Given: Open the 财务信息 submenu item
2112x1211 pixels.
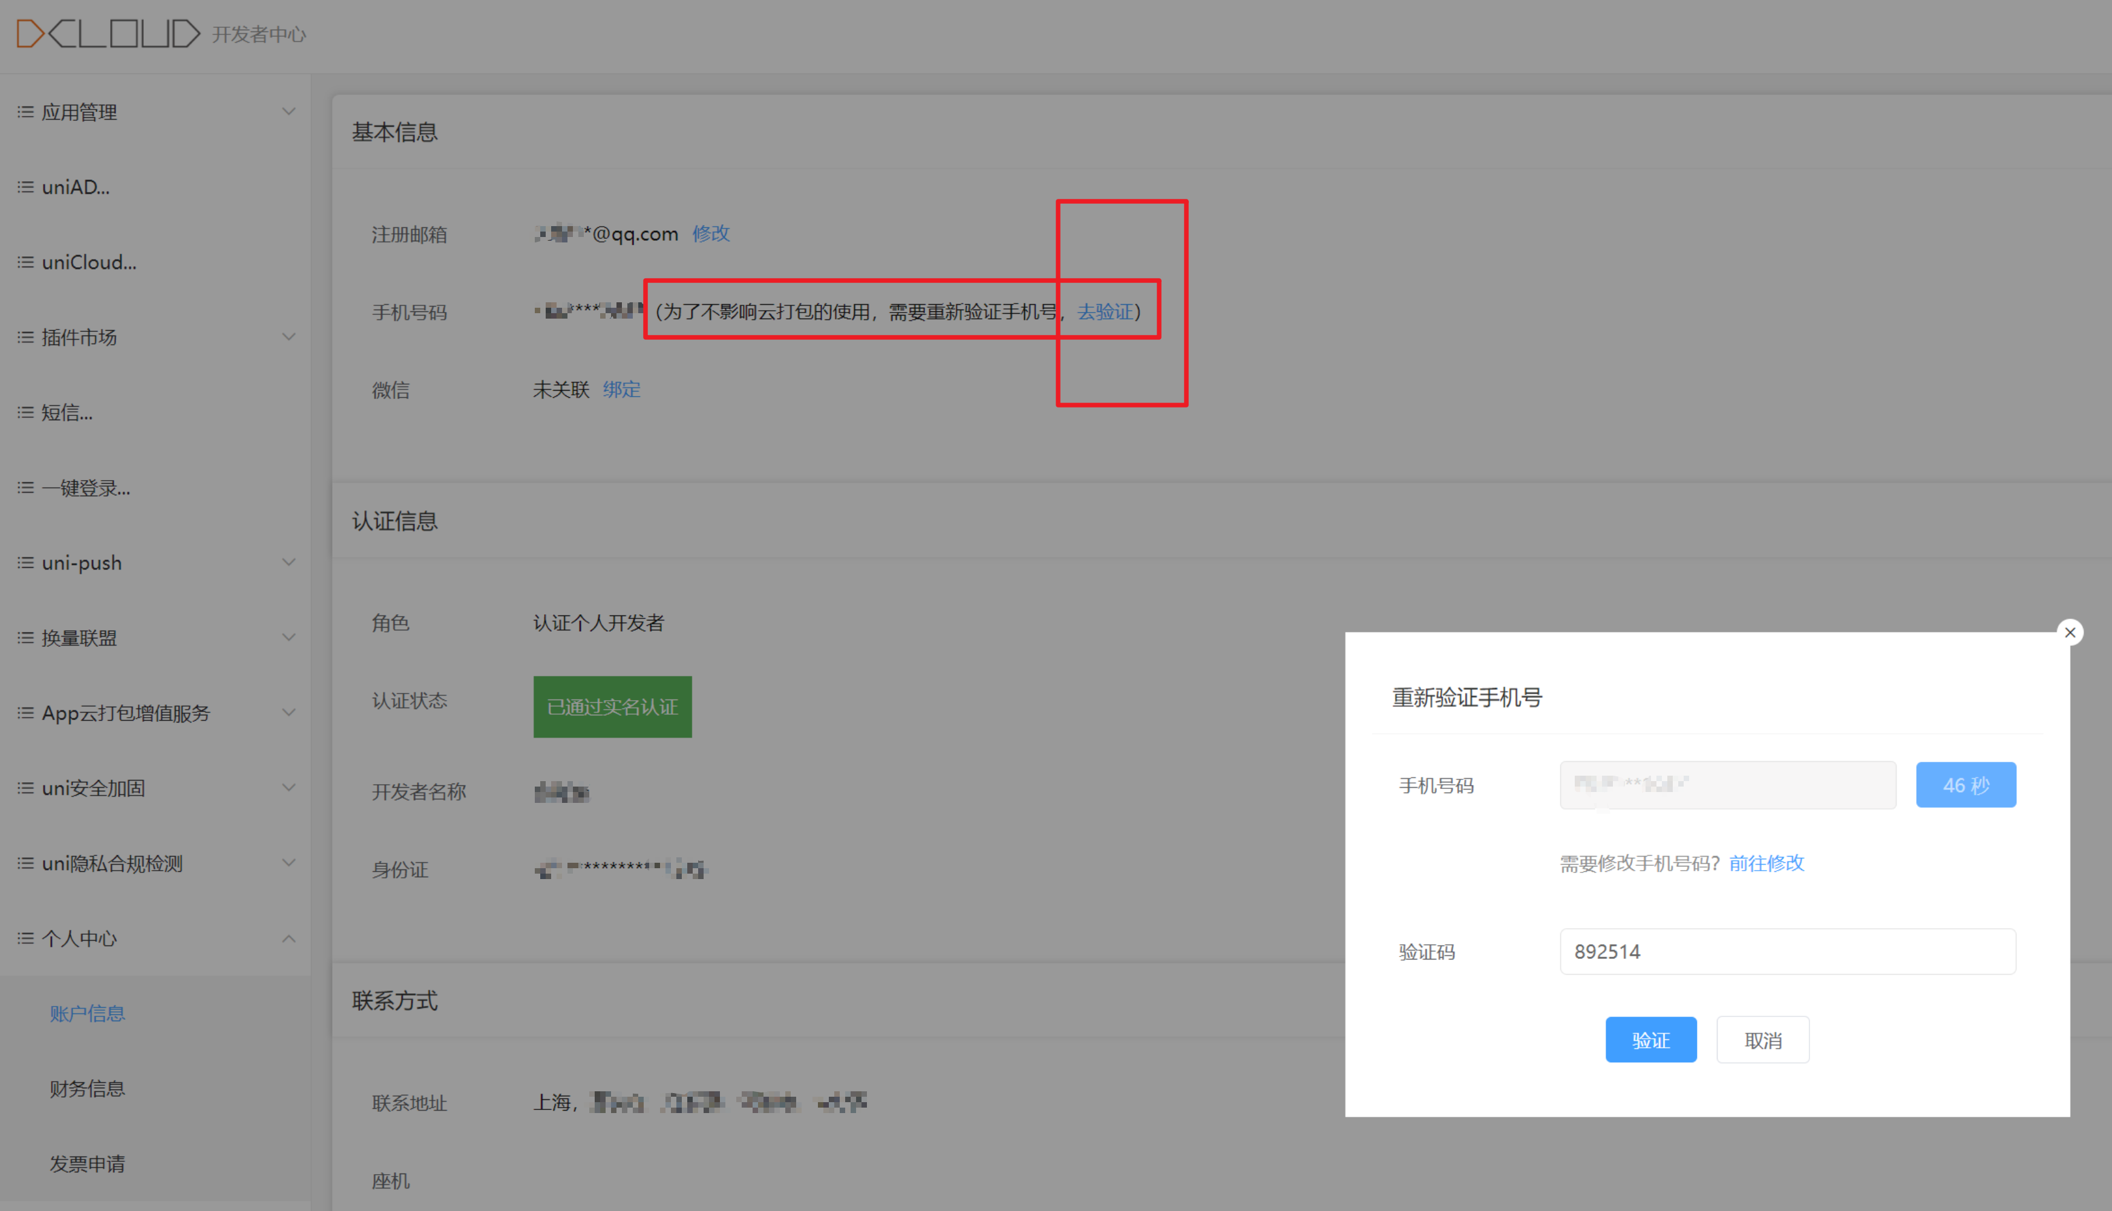Looking at the screenshot, I should [87, 1089].
